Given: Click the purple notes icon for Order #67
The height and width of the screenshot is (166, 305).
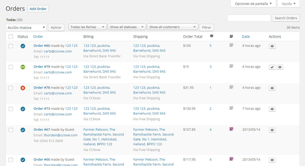Looking at the screenshot, I should click(x=231, y=129).
